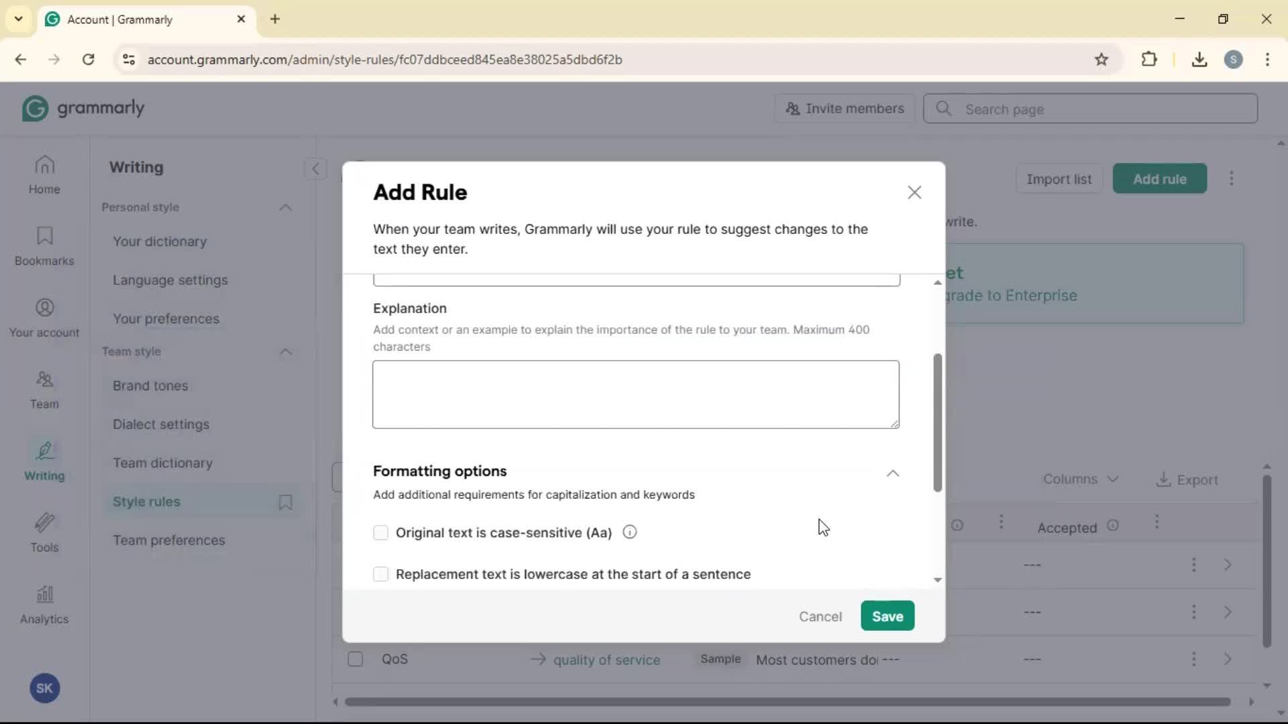Select Brand tones in sidebar
The width and height of the screenshot is (1288, 724).
pos(150,386)
